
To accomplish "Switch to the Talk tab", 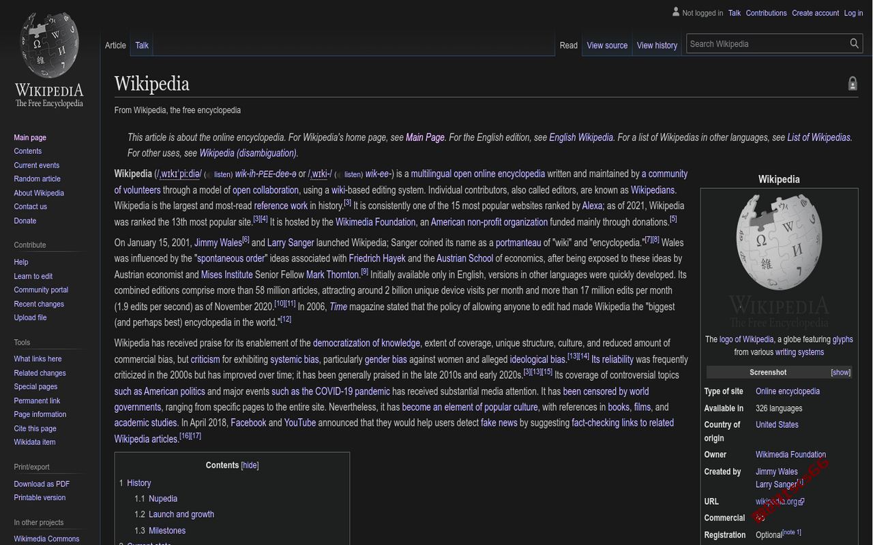I will pos(142,45).
